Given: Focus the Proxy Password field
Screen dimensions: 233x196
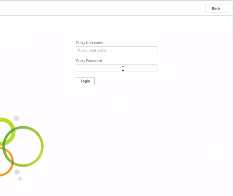Looking at the screenshot, I should (x=116, y=68).
